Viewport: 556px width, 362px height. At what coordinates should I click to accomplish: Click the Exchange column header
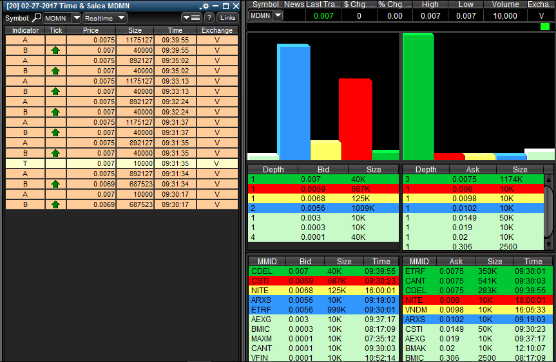click(217, 30)
